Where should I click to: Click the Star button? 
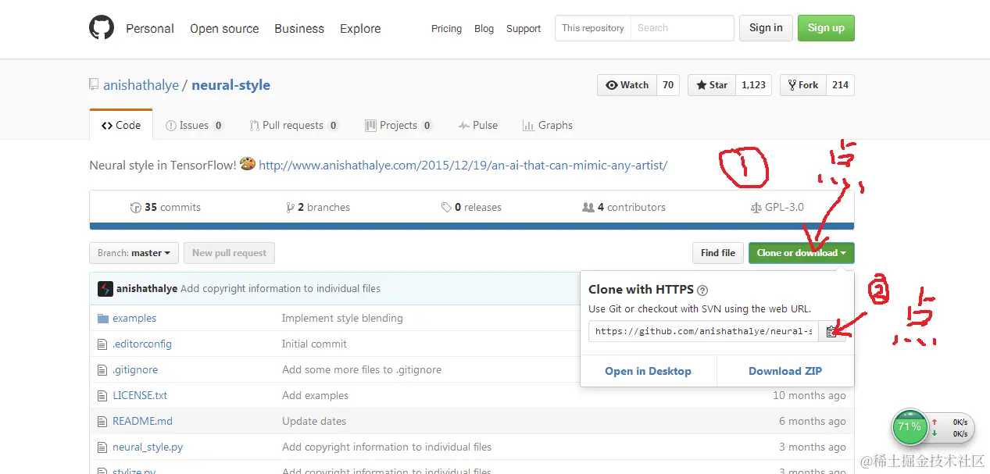pos(711,85)
